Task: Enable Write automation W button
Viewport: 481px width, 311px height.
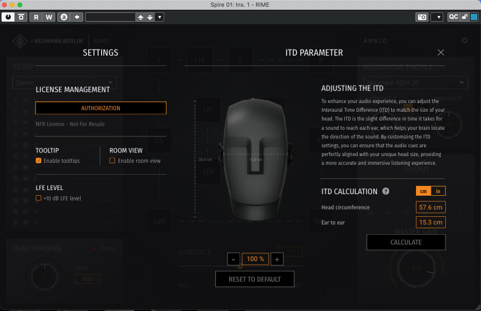Action: coord(49,17)
